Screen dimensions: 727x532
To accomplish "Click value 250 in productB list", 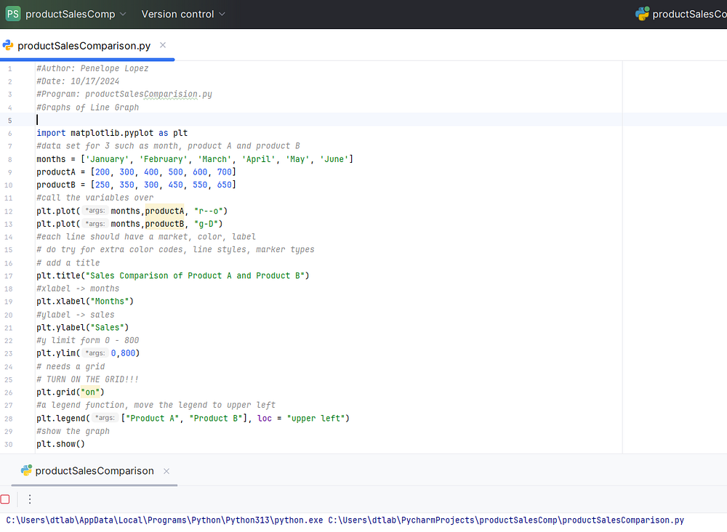I will pos(103,185).
